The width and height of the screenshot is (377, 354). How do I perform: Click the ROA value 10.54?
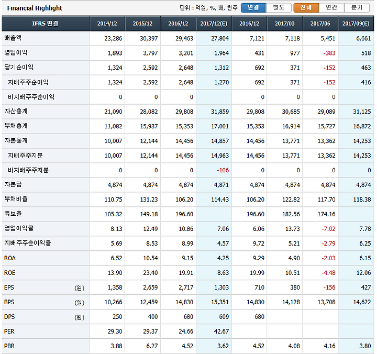click(x=150, y=258)
